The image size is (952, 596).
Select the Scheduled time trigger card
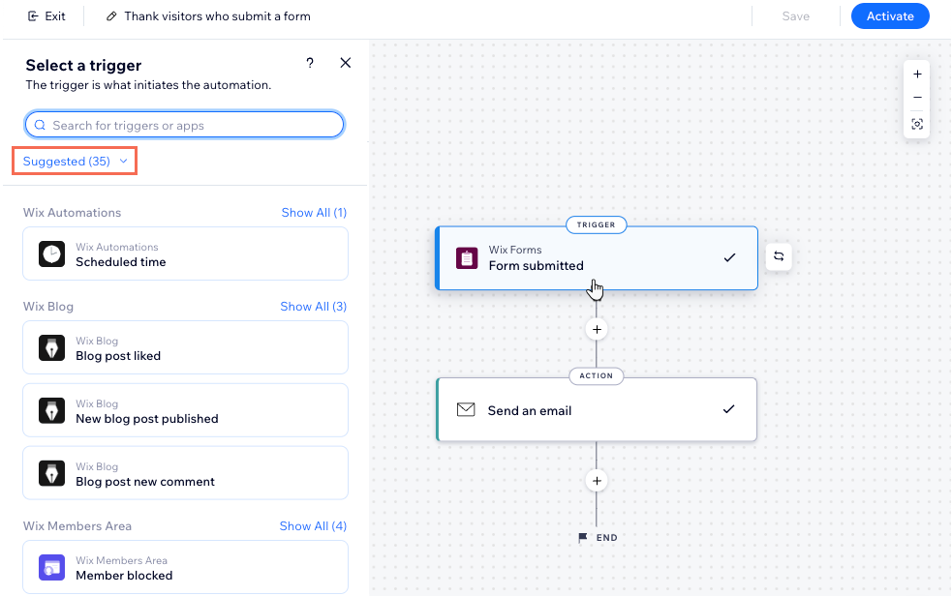pyautogui.click(x=185, y=253)
